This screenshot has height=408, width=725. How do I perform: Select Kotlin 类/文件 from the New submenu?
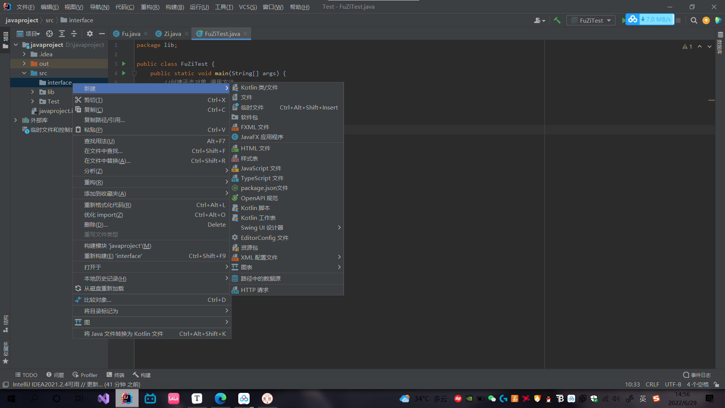click(259, 87)
